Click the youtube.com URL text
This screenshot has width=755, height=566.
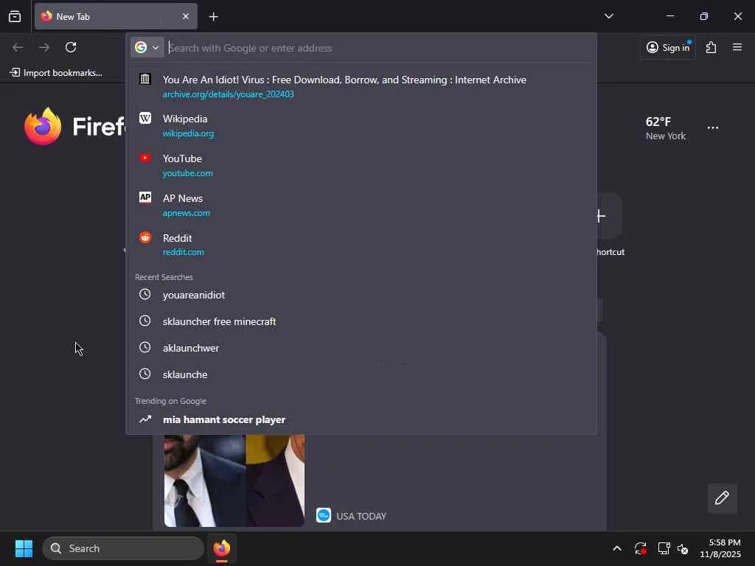tap(188, 173)
